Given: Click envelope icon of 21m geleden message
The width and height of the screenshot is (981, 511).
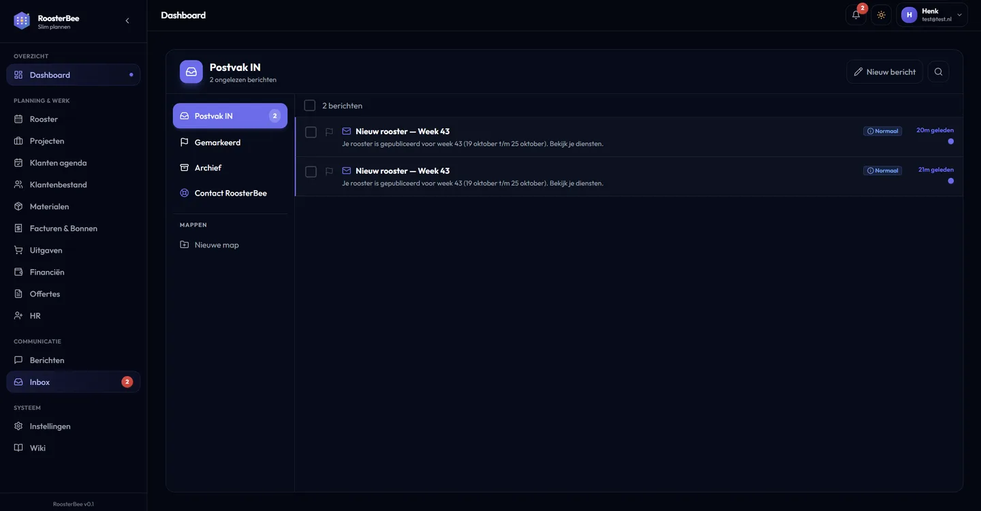Looking at the screenshot, I should (x=347, y=171).
